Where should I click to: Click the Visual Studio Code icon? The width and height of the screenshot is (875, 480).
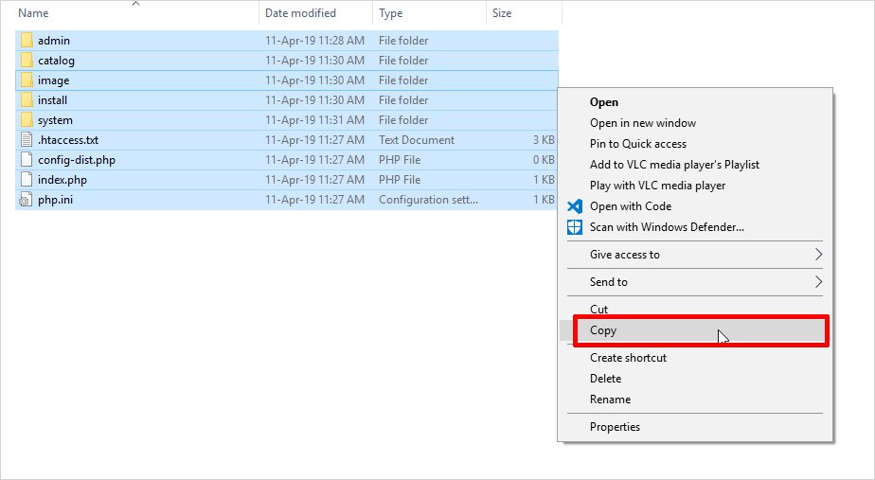574,206
